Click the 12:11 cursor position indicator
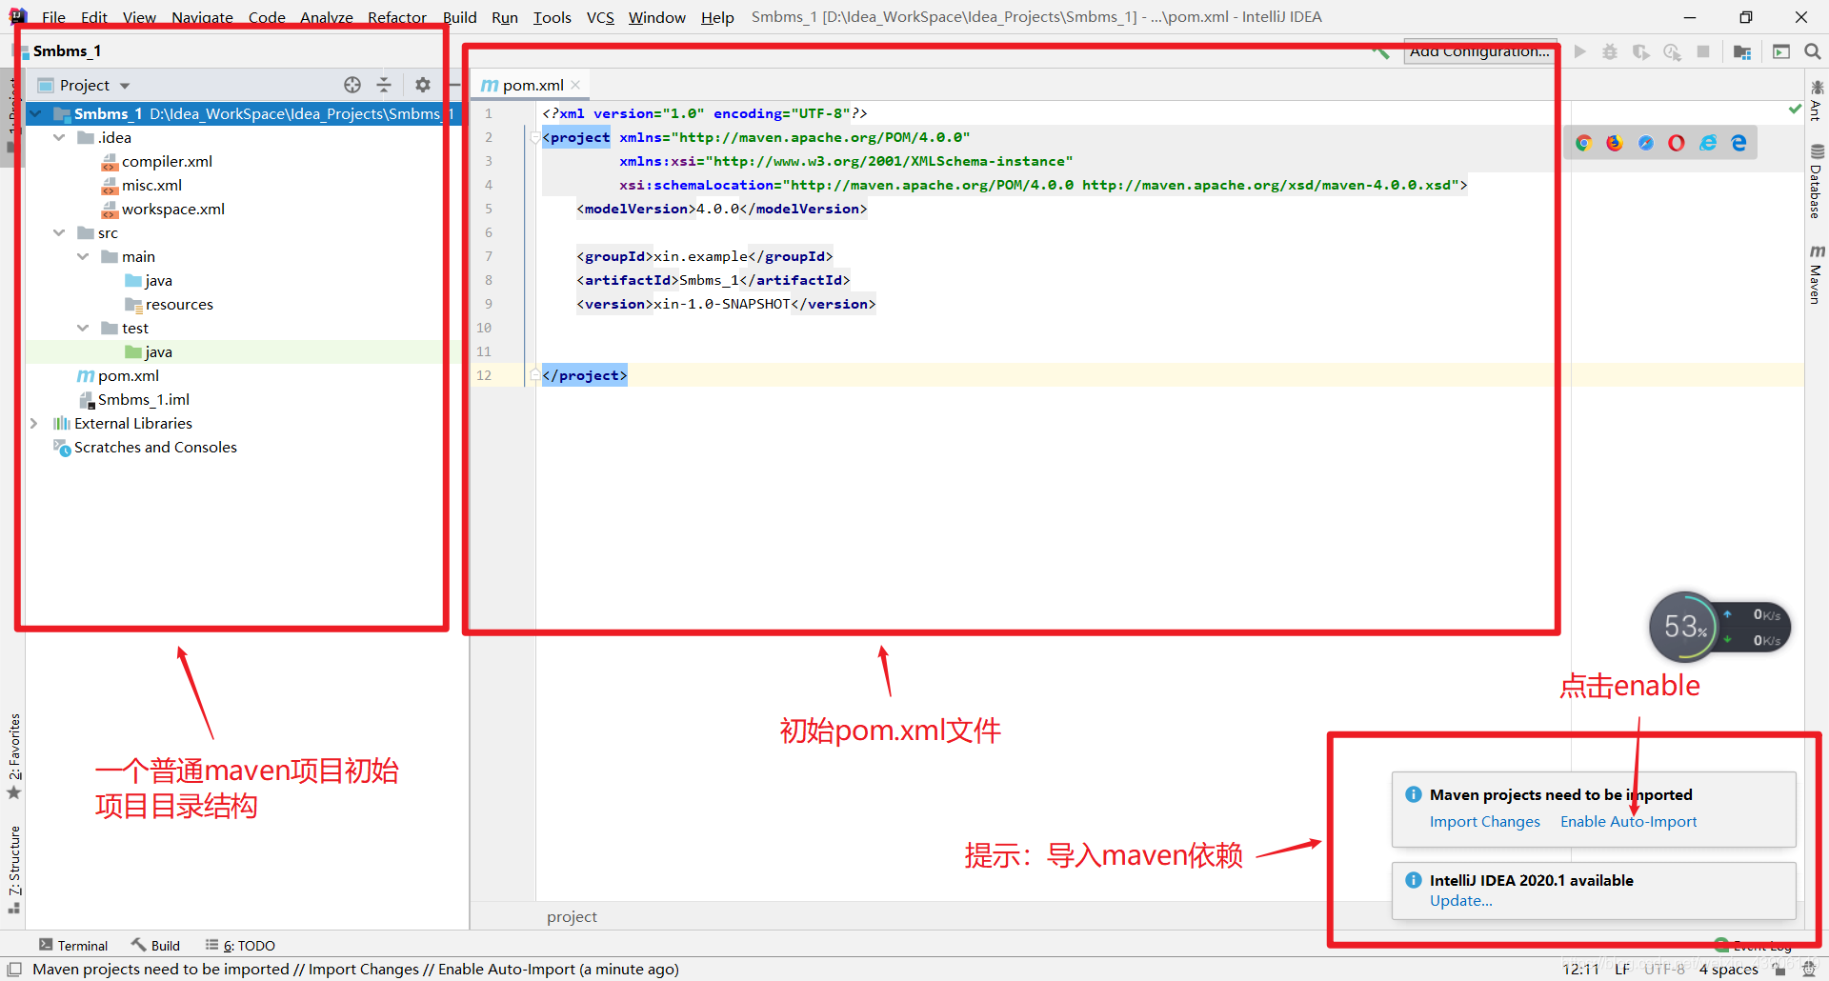 click(x=1580, y=969)
